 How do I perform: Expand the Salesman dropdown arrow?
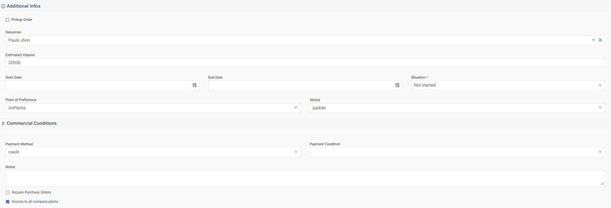pos(593,40)
